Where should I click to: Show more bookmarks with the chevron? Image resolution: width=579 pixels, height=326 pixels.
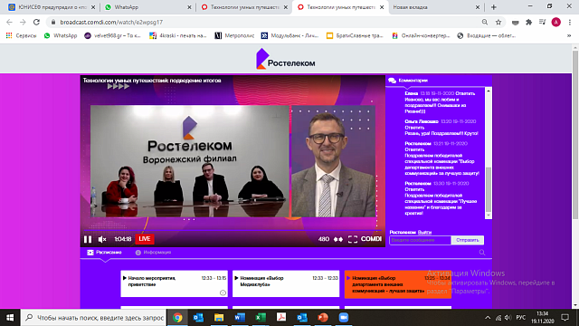tap(569, 36)
